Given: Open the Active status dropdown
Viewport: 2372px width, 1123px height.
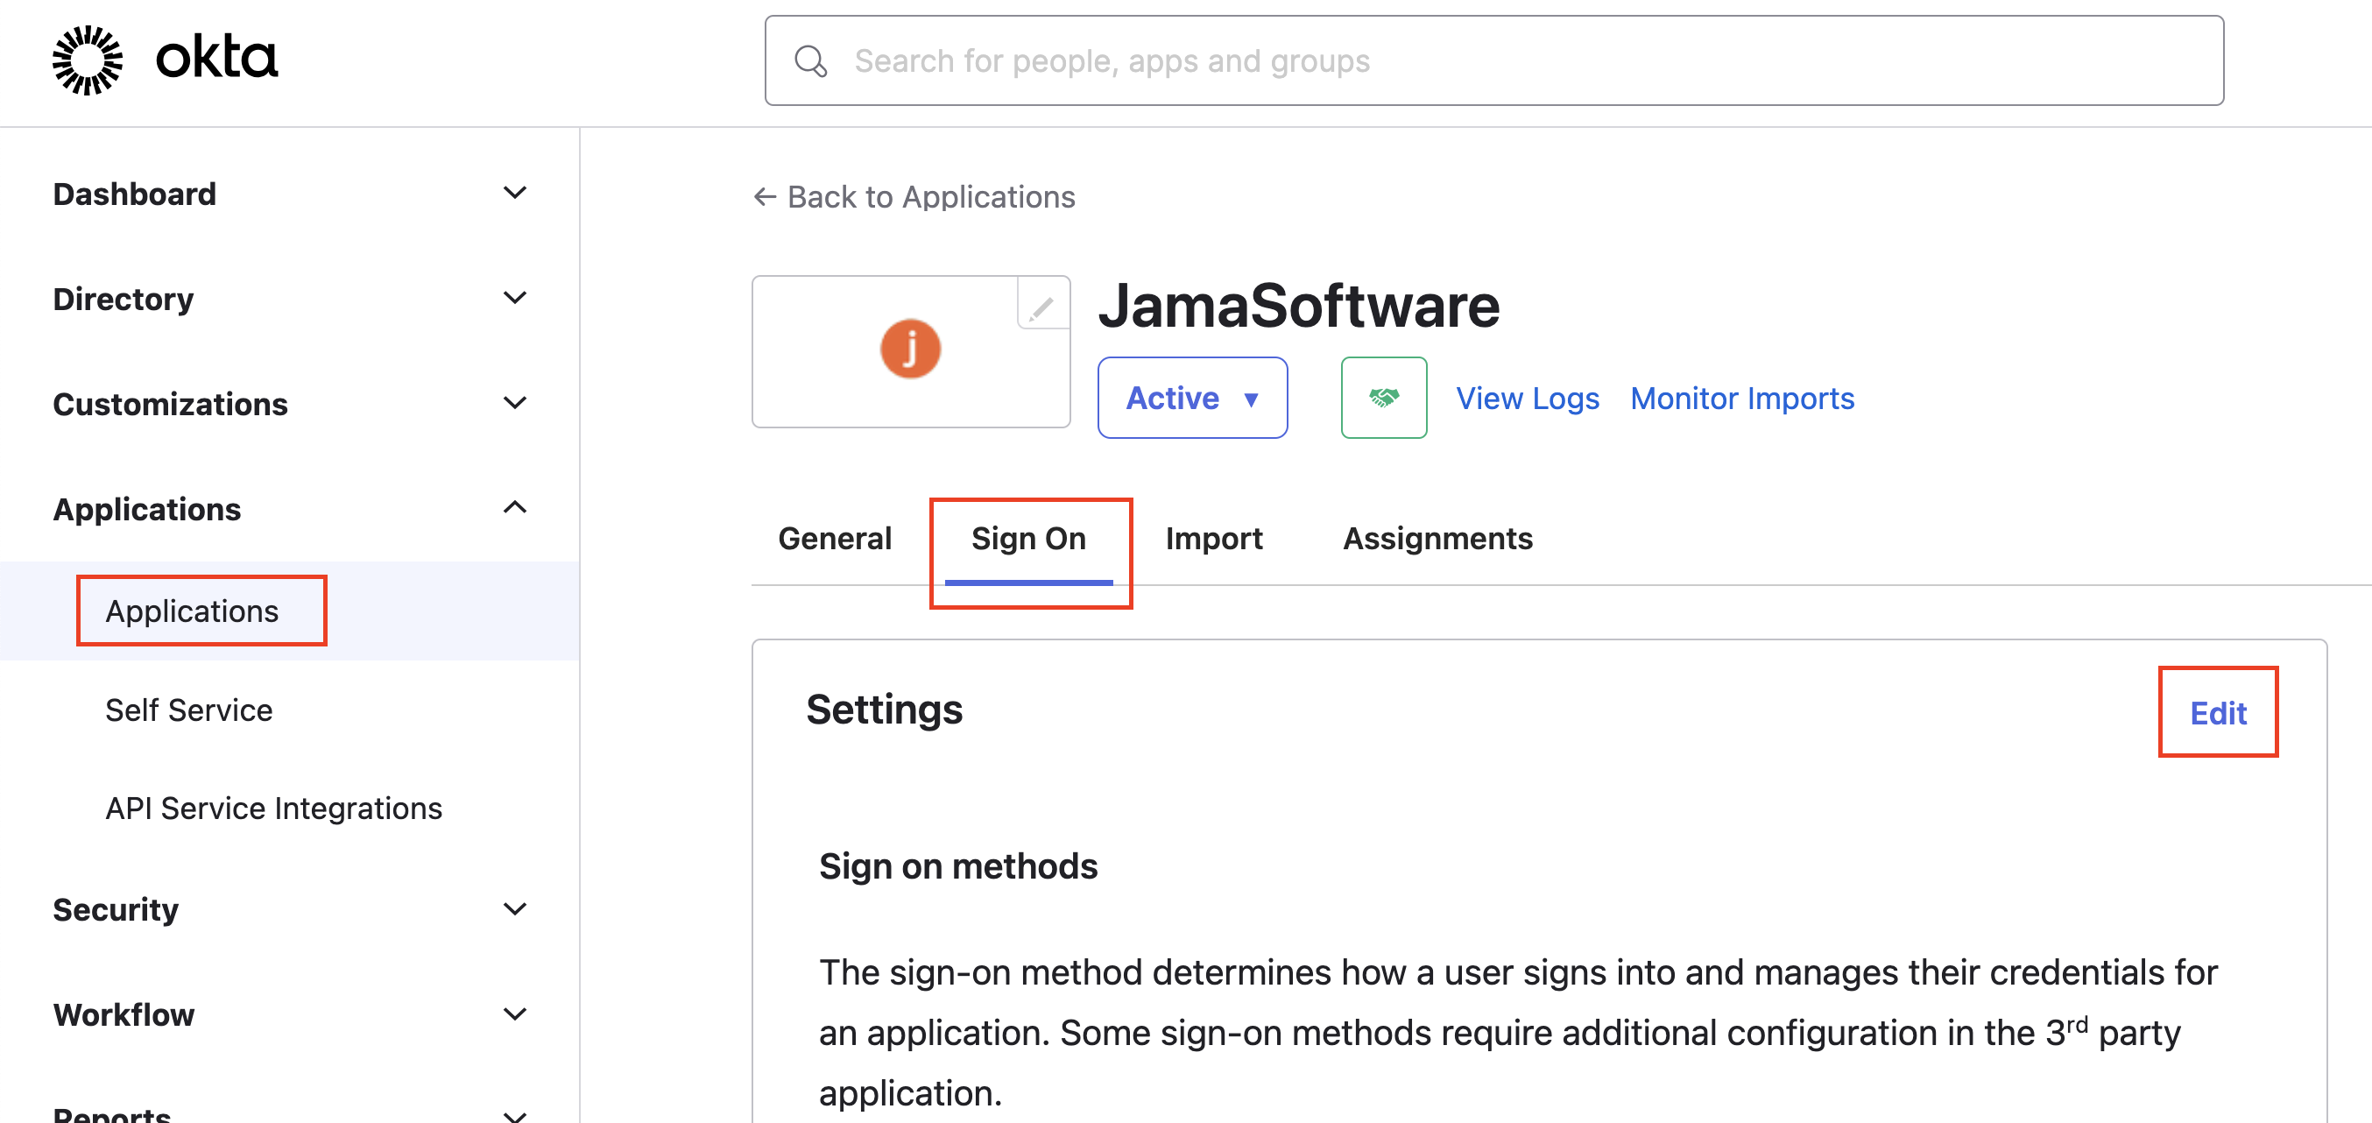Looking at the screenshot, I should coord(1191,398).
